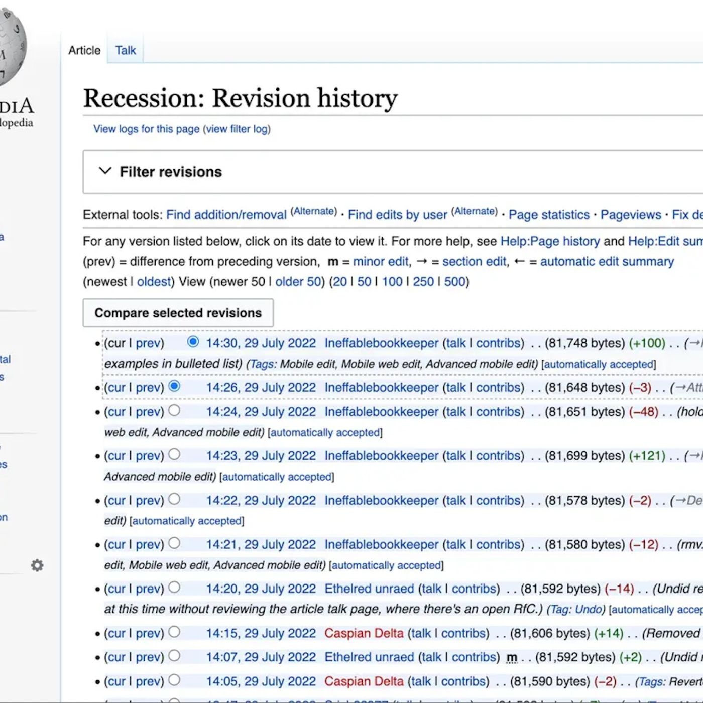Open talk link on 14:05 Caspian Delta row
703x703 pixels.
421,681
